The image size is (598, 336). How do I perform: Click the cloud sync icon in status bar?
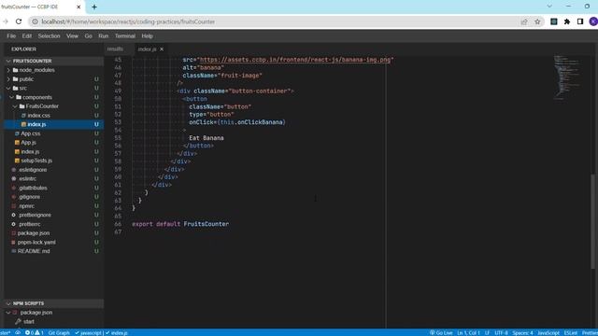tap(18, 332)
